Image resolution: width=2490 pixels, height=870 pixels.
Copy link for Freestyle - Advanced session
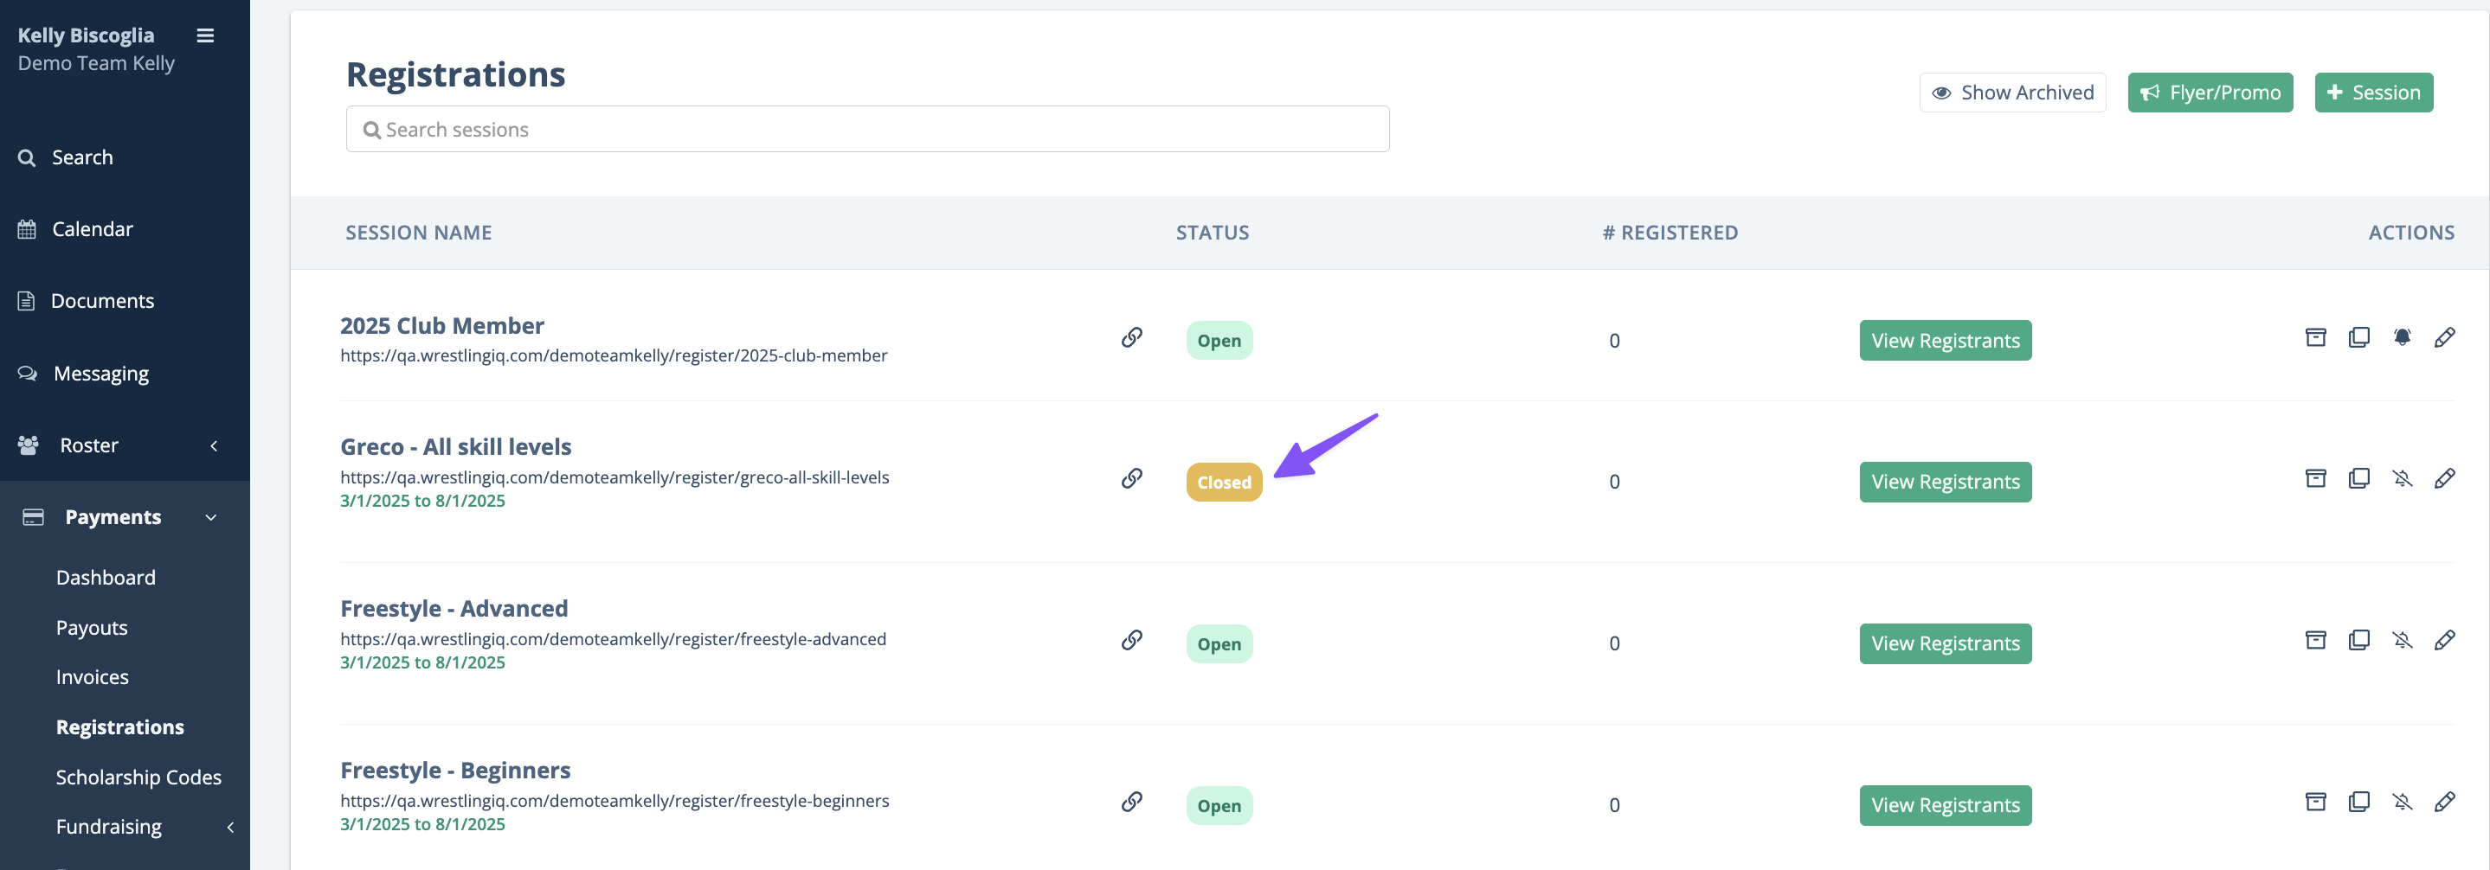(x=1132, y=640)
